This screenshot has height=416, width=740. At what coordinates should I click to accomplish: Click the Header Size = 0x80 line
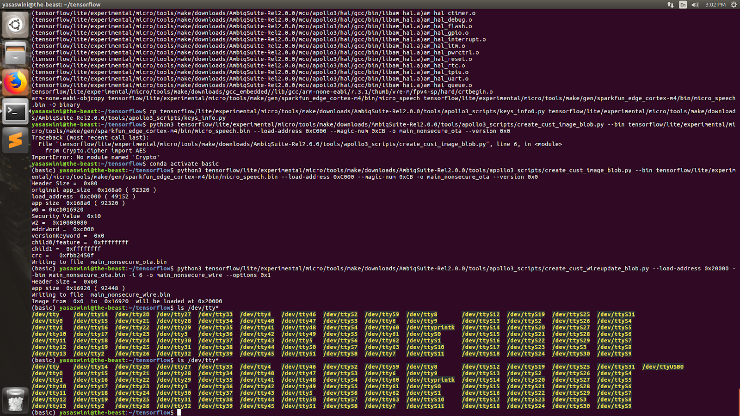pos(64,184)
